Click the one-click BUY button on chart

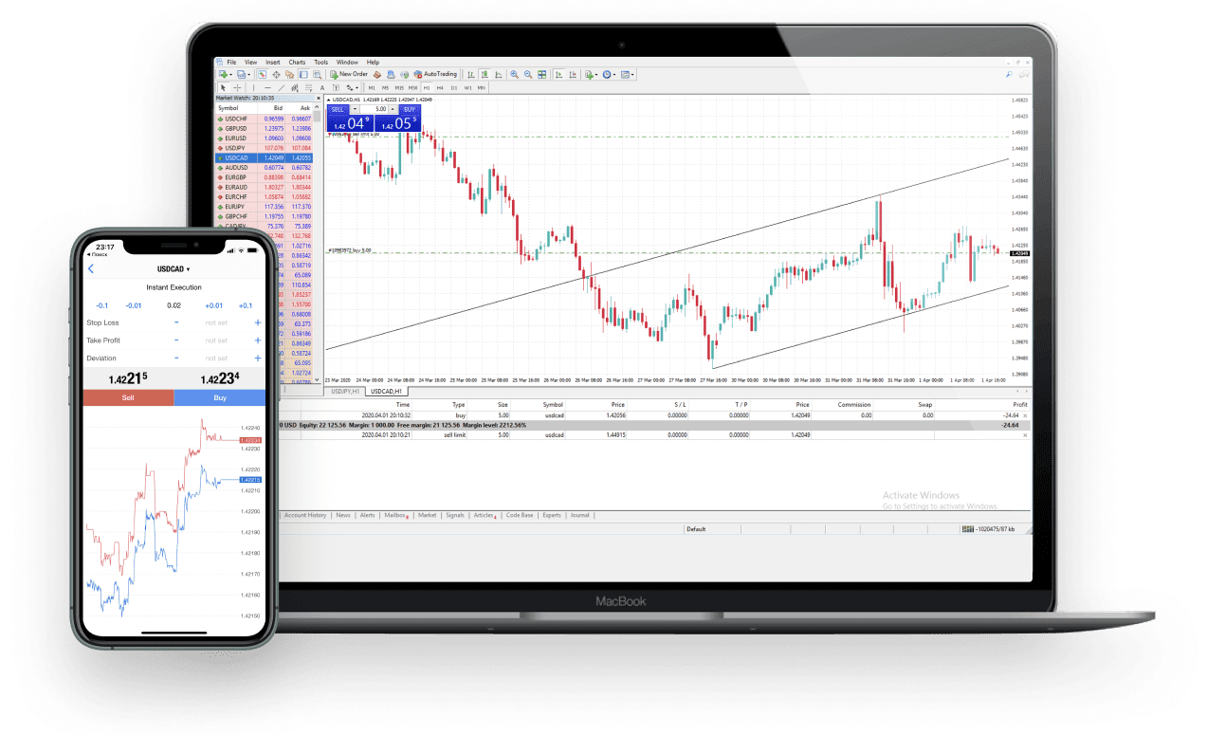click(x=410, y=109)
